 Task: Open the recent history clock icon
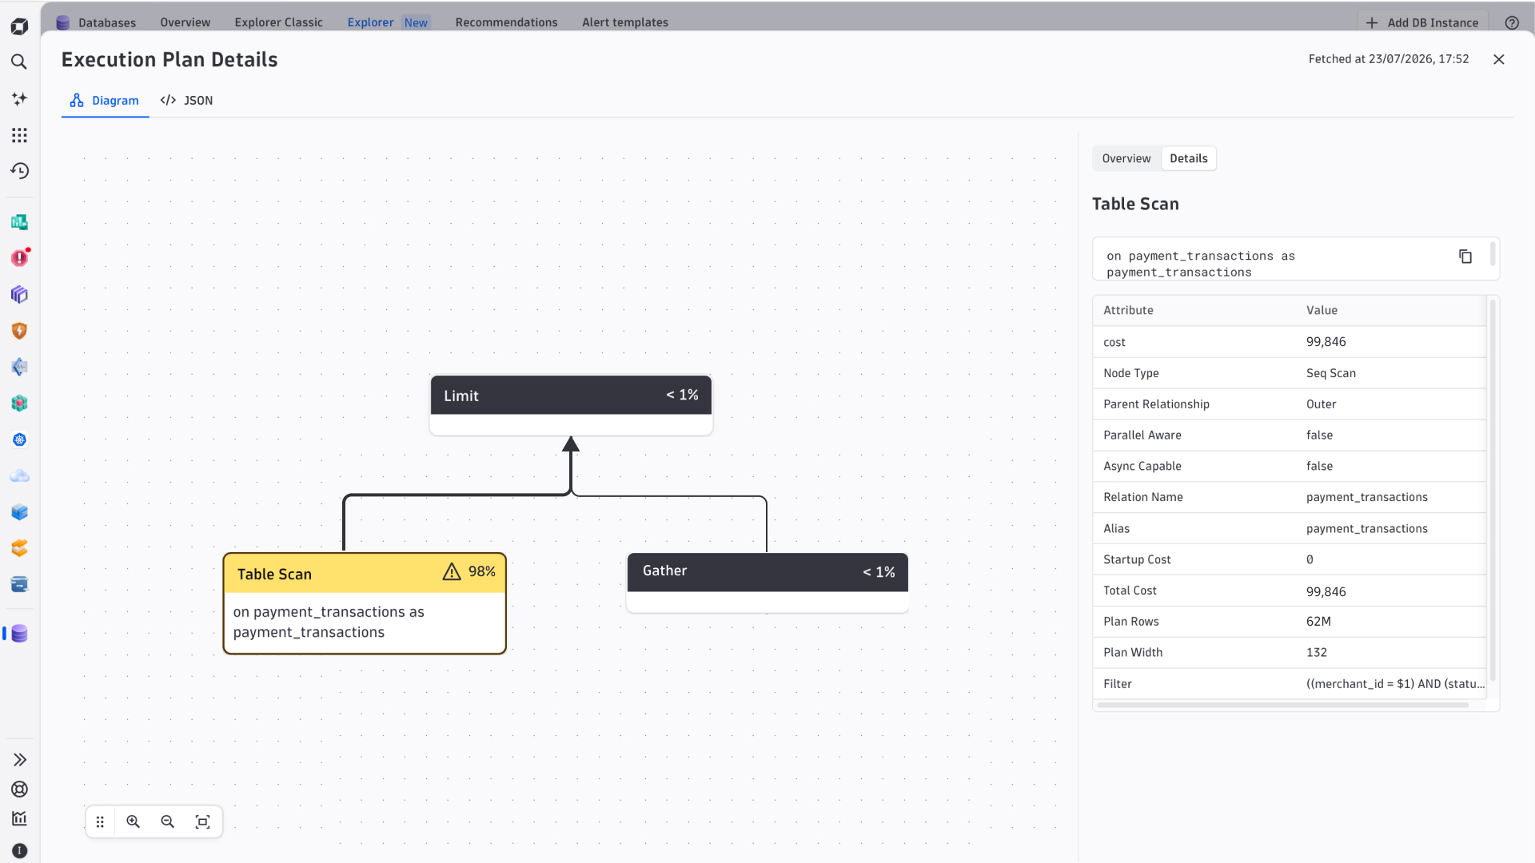point(19,171)
